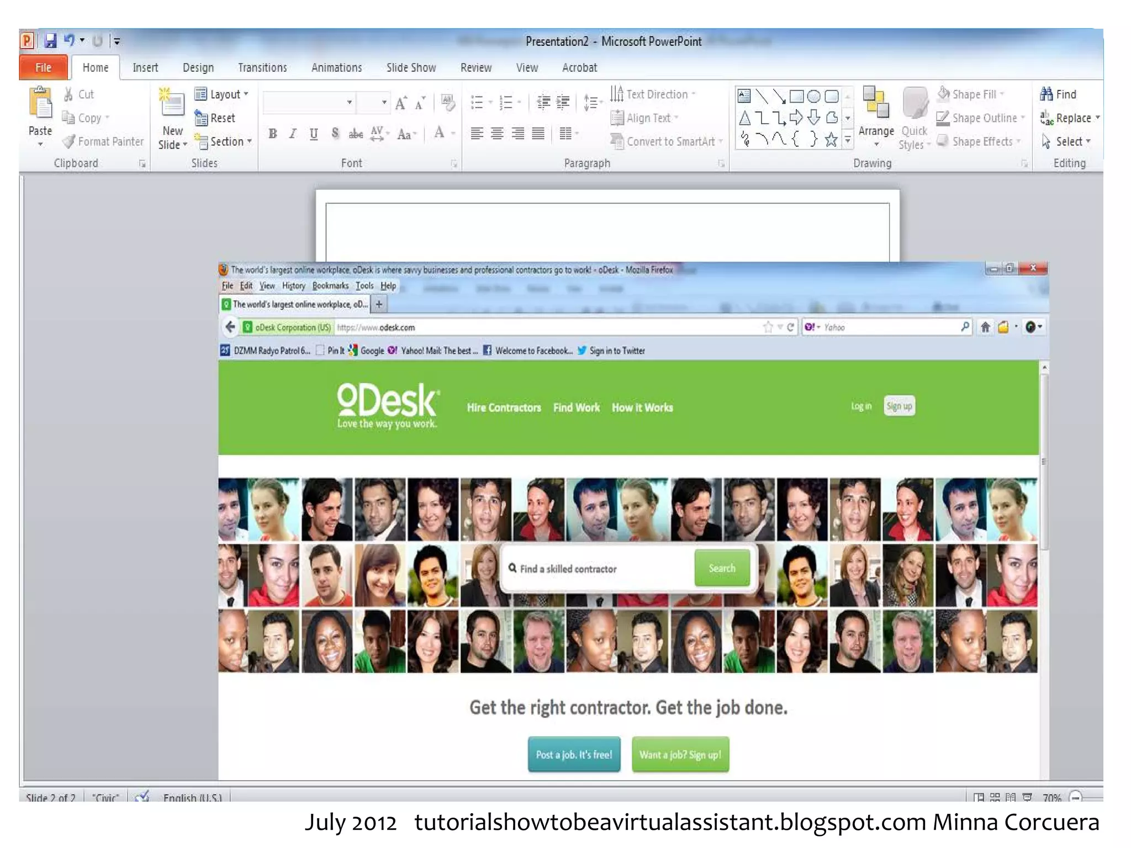
Task: Click the green Search button on oDesk
Action: pos(722,568)
